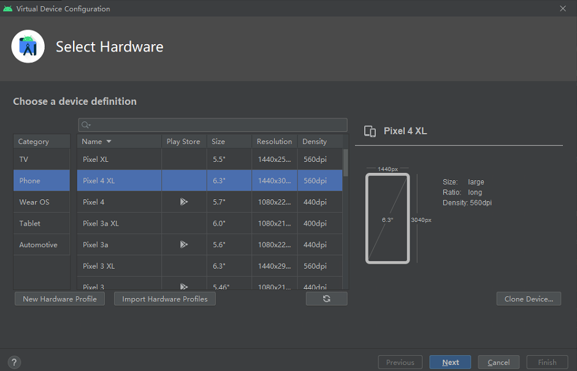Click Next to continue
Image resolution: width=577 pixels, height=371 pixels.
(x=450, y=362)
